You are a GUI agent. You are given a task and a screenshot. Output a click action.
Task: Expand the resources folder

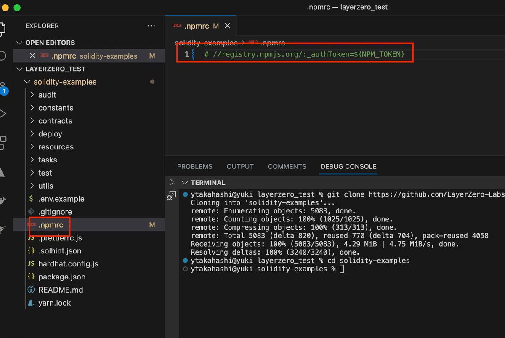point(32,147)
